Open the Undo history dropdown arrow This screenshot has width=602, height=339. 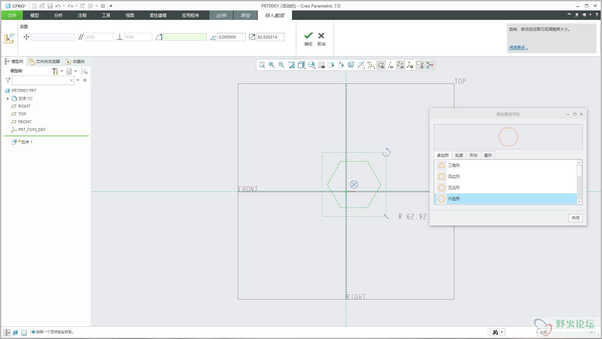[64, 6]
